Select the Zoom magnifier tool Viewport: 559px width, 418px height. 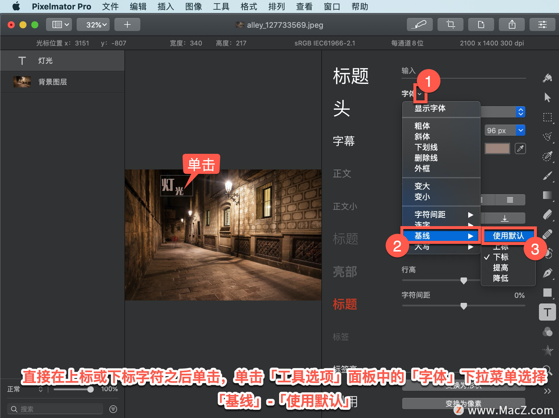[x=548, y=370]
